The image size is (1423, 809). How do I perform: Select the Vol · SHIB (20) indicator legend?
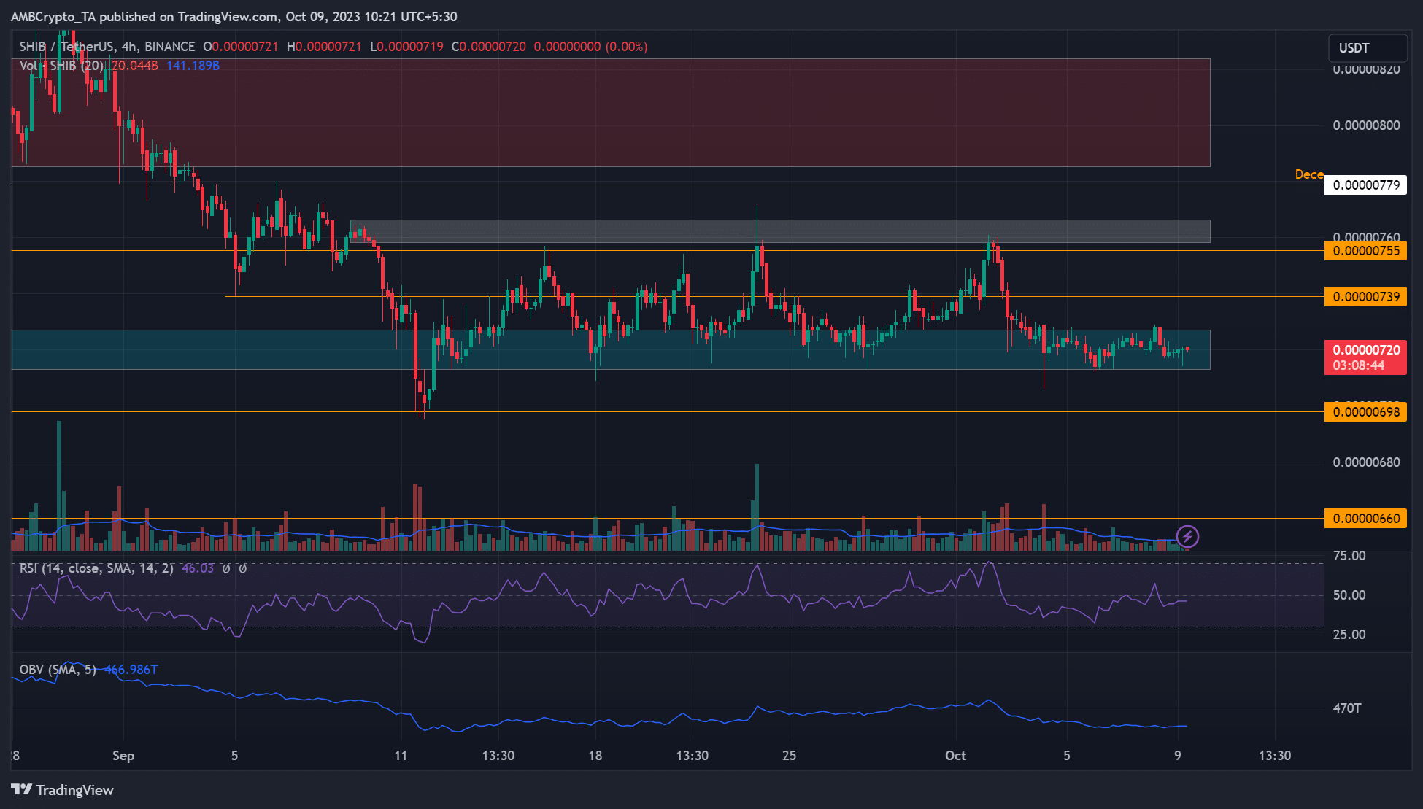(x=62, y=66)
